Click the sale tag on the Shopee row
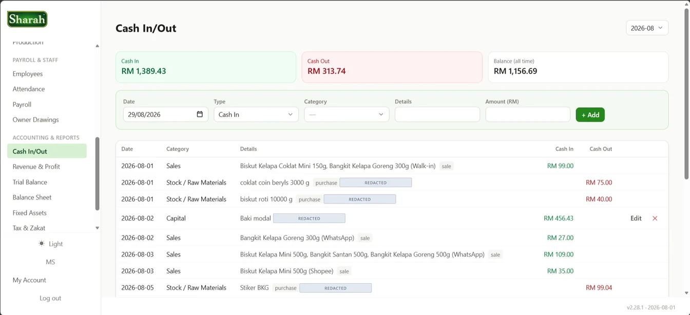 pos(344,271)
